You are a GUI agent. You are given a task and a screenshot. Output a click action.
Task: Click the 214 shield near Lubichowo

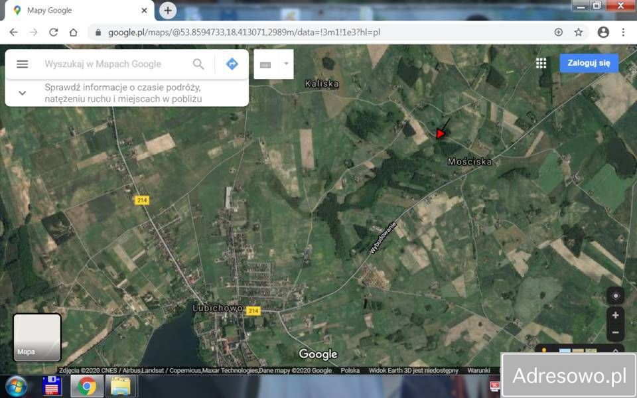point(253,311)
